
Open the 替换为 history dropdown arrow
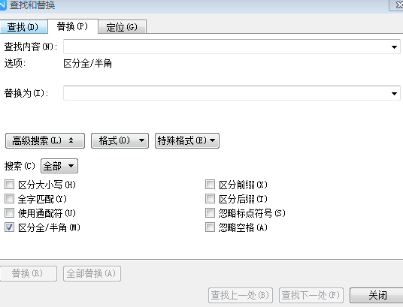394,94
